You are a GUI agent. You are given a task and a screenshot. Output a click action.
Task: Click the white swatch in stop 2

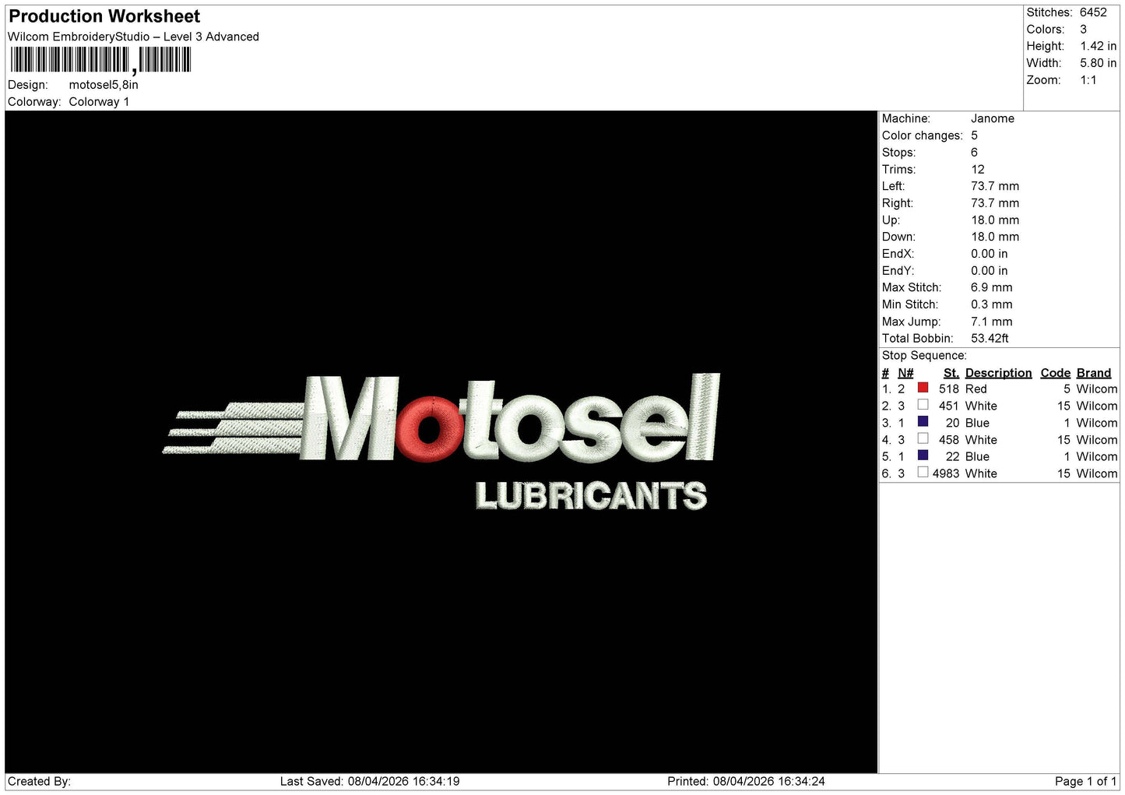click(923, 405)
